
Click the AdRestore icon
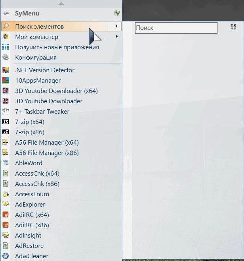[x=6, y=246]
